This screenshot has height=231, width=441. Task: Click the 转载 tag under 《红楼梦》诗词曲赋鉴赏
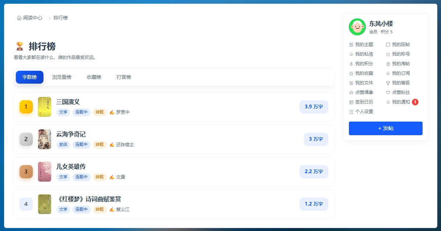(99, 209)
